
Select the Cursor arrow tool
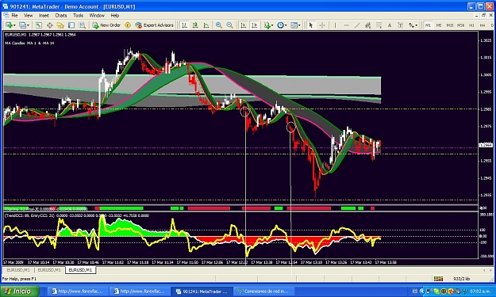click(x=311, y=25)
